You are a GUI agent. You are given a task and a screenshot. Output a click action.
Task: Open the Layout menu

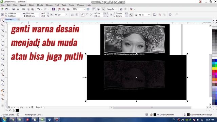click(x=23, y=5)
